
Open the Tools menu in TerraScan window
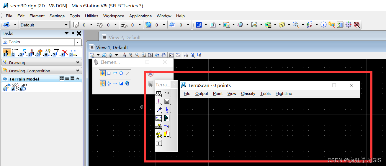(265, 93)
